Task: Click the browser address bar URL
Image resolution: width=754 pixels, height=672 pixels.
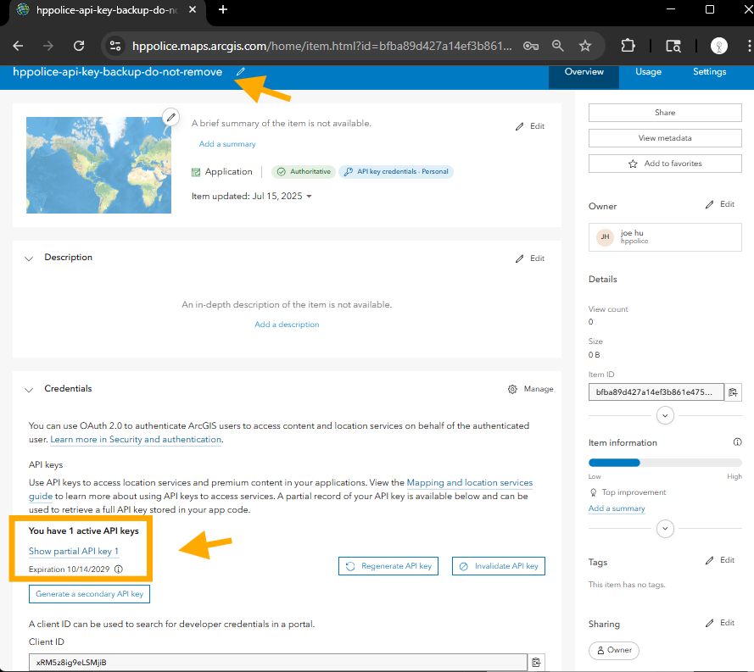Action: (321, 46)
